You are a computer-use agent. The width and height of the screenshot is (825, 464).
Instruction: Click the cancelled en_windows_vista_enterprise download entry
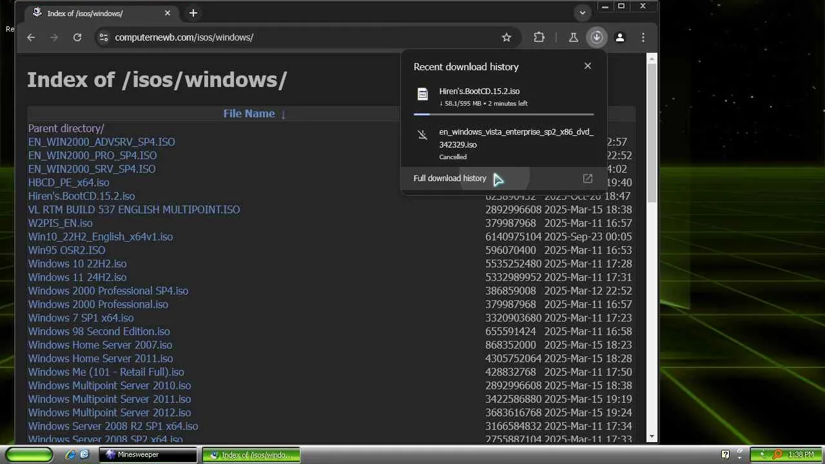(x=503, y=143)
